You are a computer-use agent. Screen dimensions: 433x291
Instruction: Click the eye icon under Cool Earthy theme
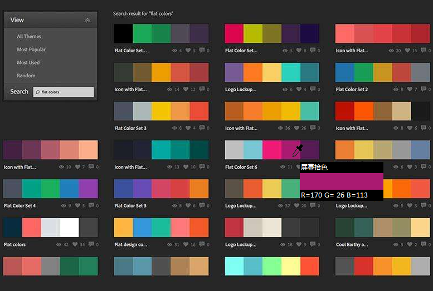pos(395,245)
